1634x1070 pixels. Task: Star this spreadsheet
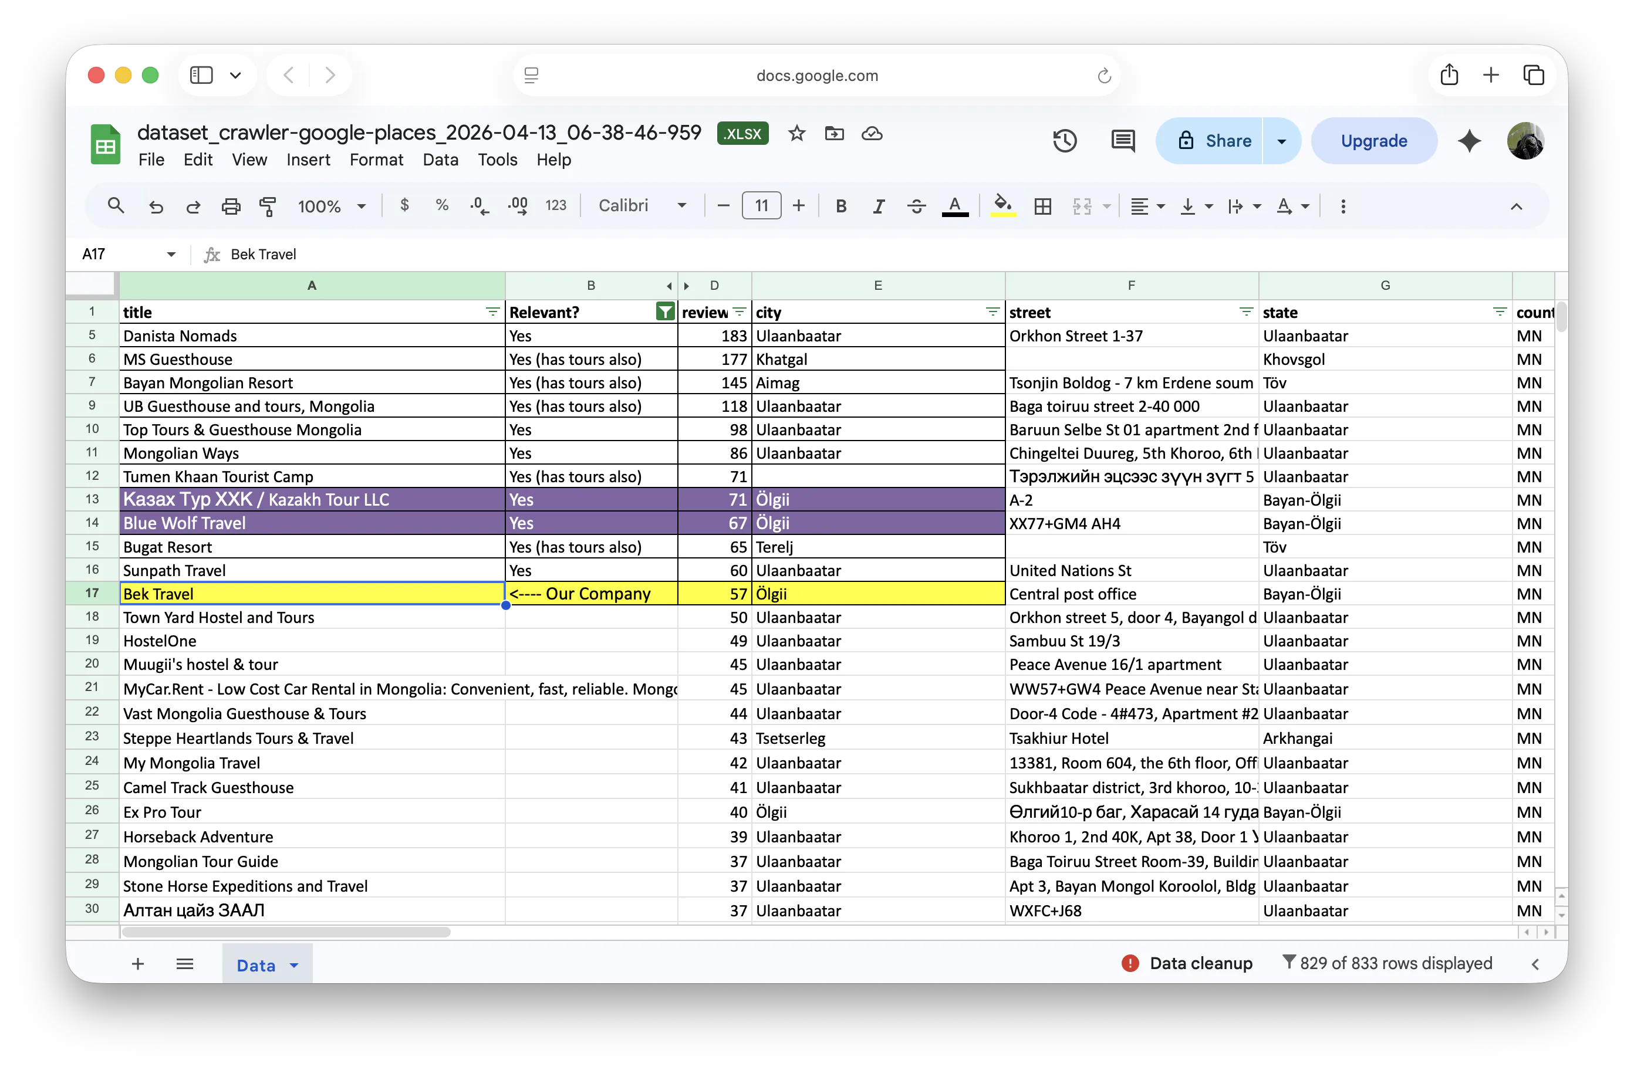point(796,133)
